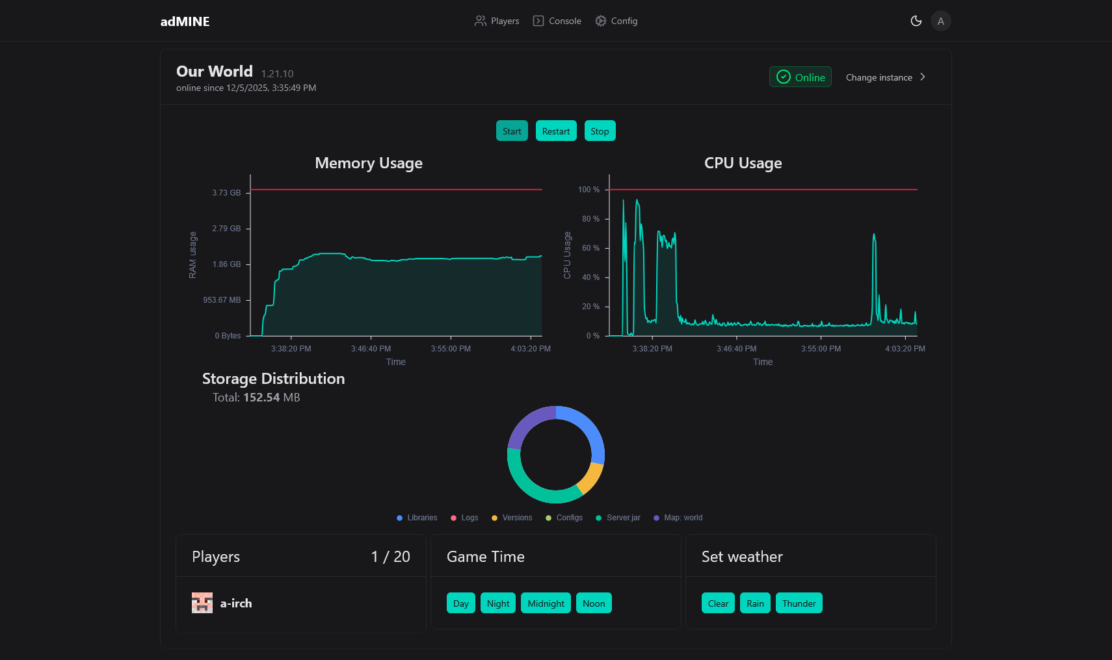The height and width of the screenshot is (660, 1112).
Task: Click the Config gear icon
Action: (601, 21)
